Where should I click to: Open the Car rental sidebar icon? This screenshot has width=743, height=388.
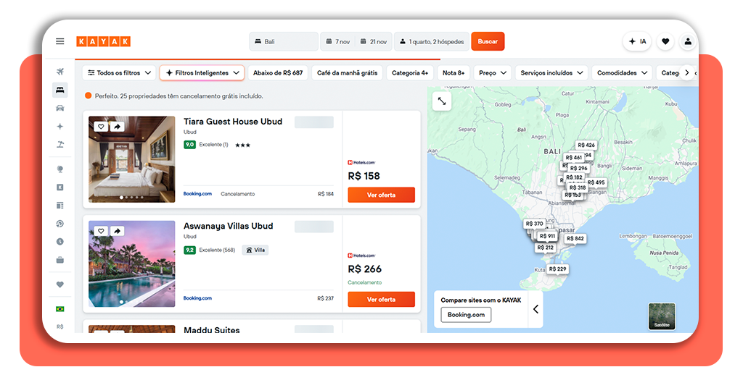click(59, 109)
